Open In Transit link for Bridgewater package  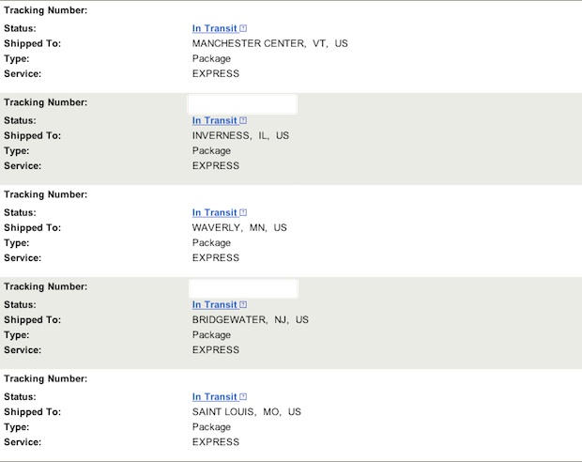point(214,304)
